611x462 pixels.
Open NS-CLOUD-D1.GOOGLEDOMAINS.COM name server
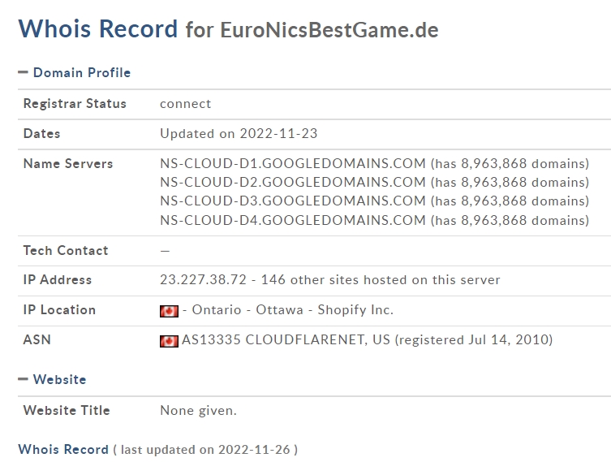(x=293, y=163)
